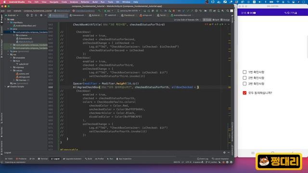Collapse the manifests folder

[x=9, y=23]
